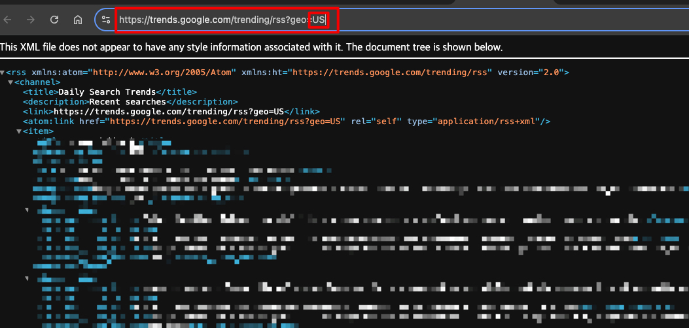Collapse the second item node triangle
Viewport: 689px width, 328px height.
tap(27, 210)
